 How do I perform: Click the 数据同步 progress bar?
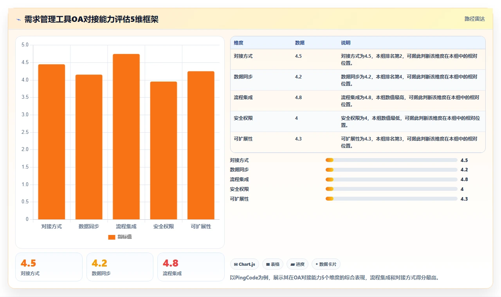(391, 170)
